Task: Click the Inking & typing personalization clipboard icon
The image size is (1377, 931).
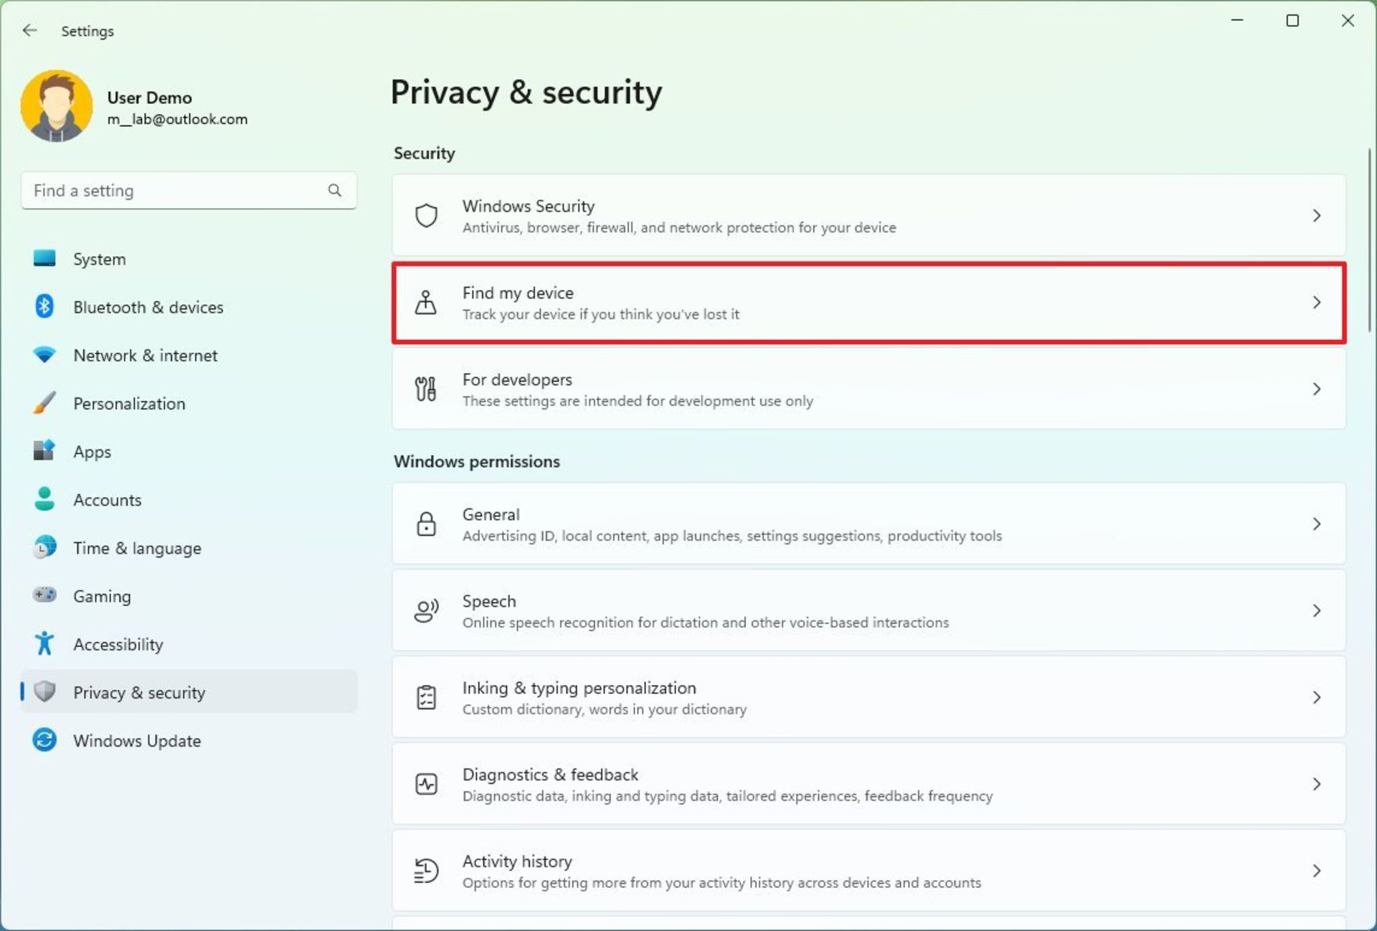Action: tap(426, 696)
